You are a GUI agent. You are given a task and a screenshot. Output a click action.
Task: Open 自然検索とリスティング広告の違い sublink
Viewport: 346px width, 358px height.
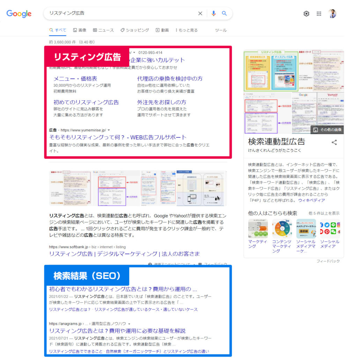[x=157, y=351]
